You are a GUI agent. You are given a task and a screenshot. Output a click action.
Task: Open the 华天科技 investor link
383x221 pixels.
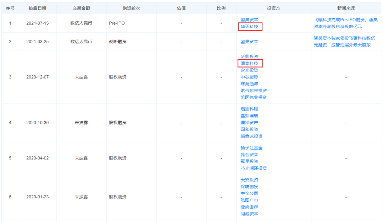(x=249, y=27)
